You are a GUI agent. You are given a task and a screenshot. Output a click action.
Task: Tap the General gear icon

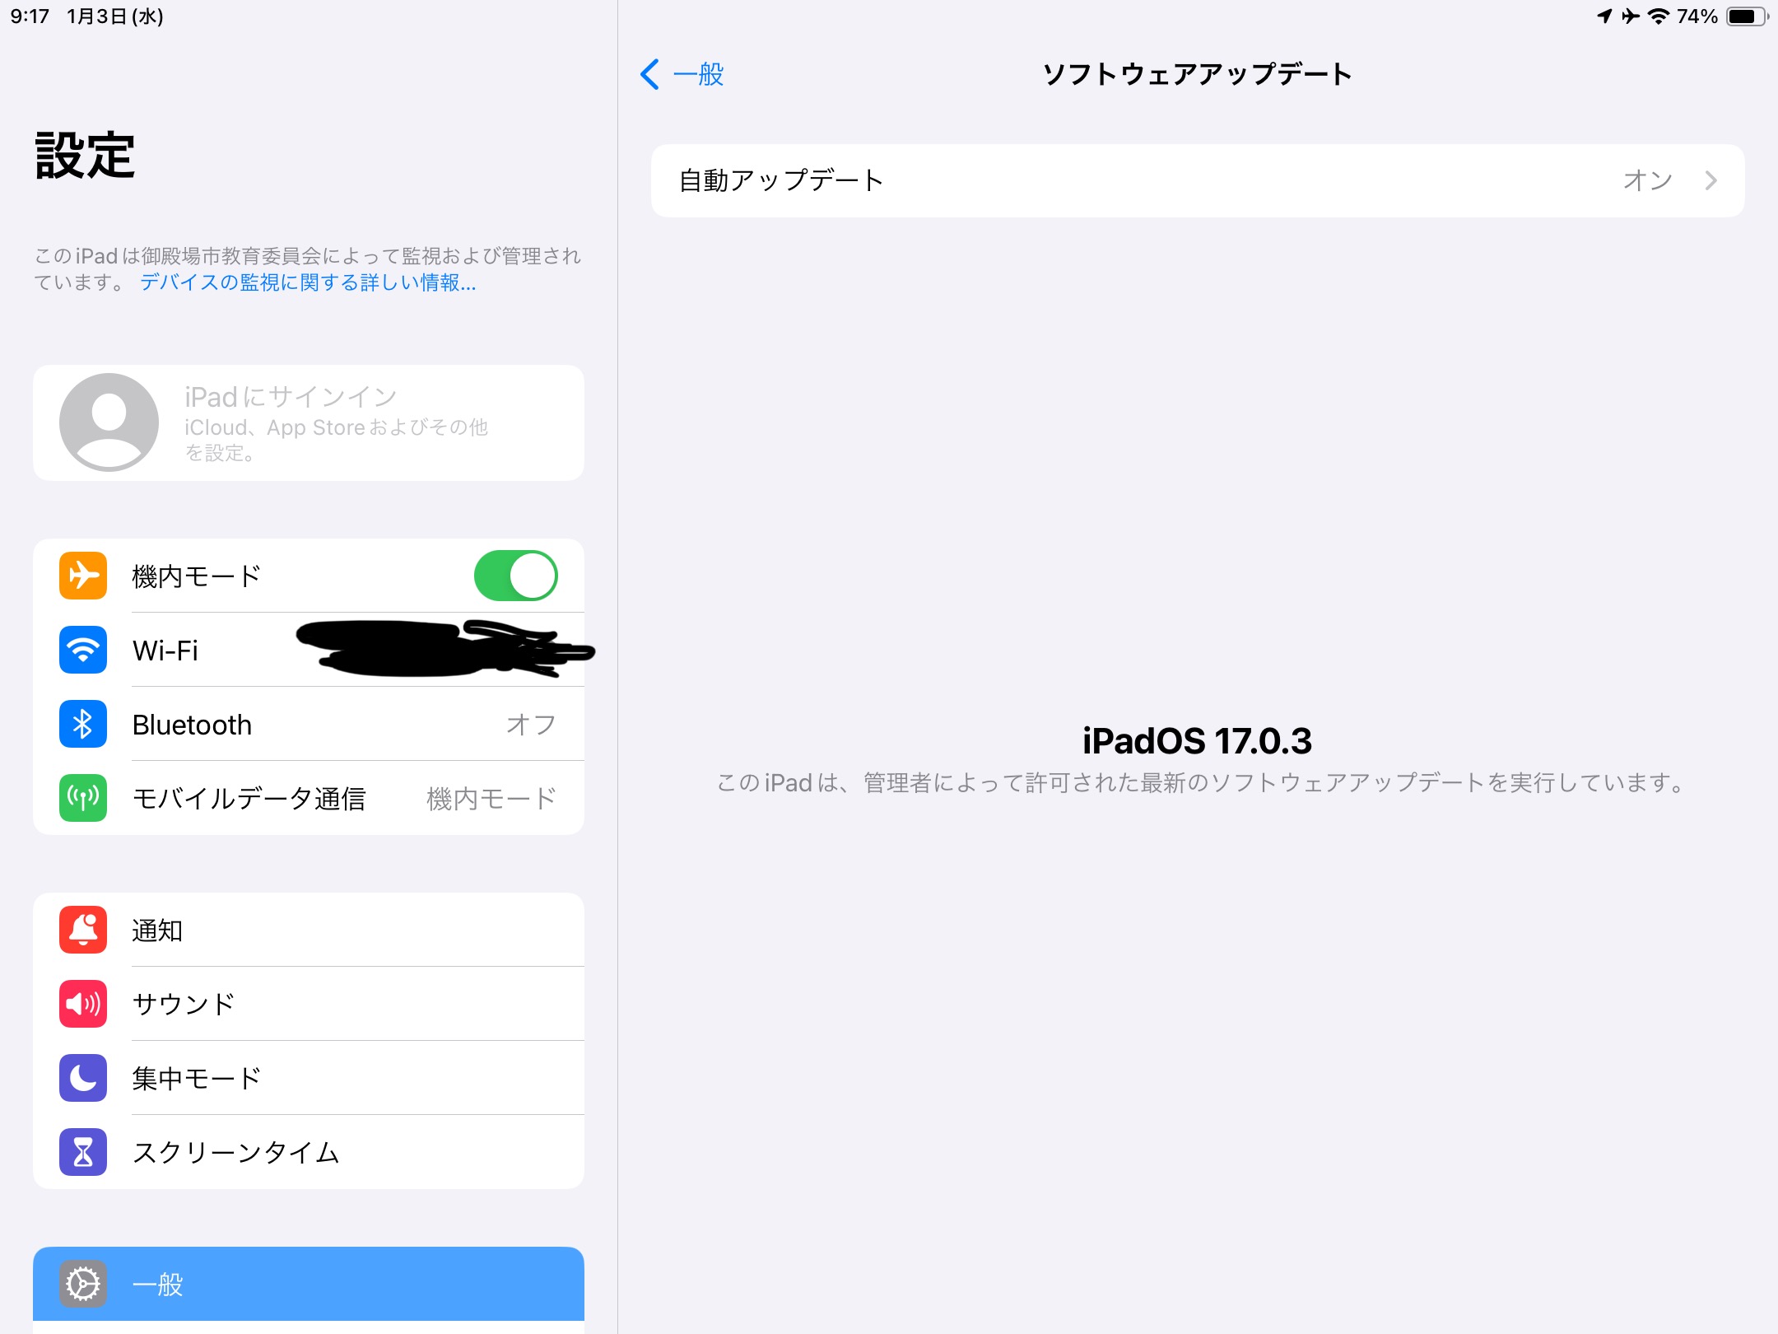coord(83,1284)
